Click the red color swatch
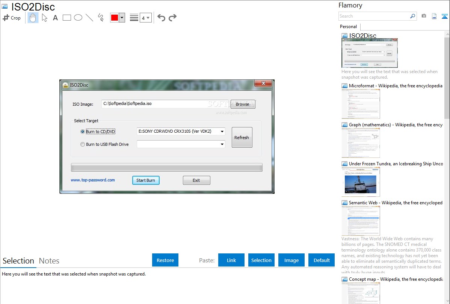 tap(114, 18)
